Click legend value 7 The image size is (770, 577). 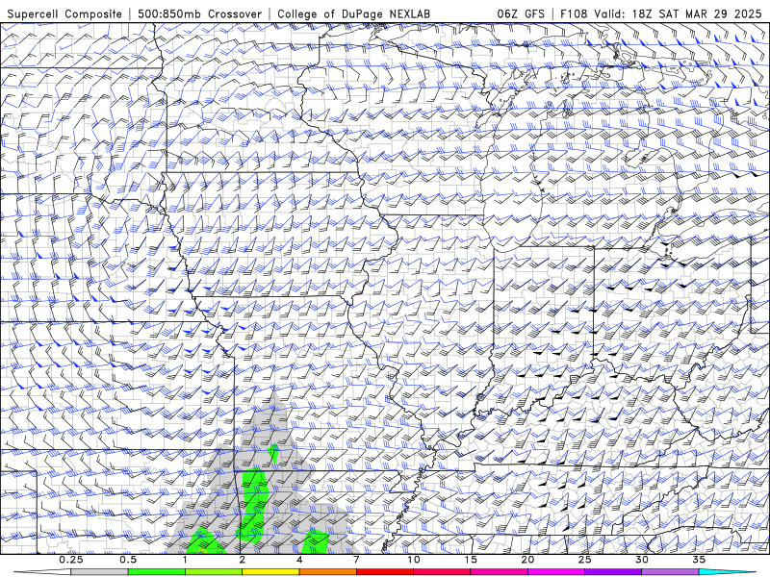[356, 560]
